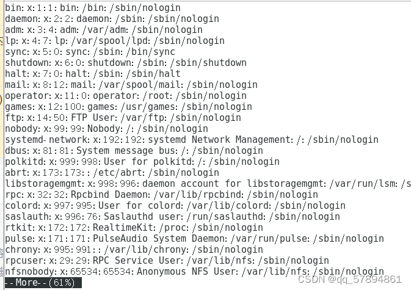
Task: Click the 'bin' user line
Action: [93, 8]
